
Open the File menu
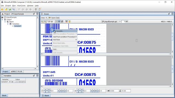coord(2,6)
